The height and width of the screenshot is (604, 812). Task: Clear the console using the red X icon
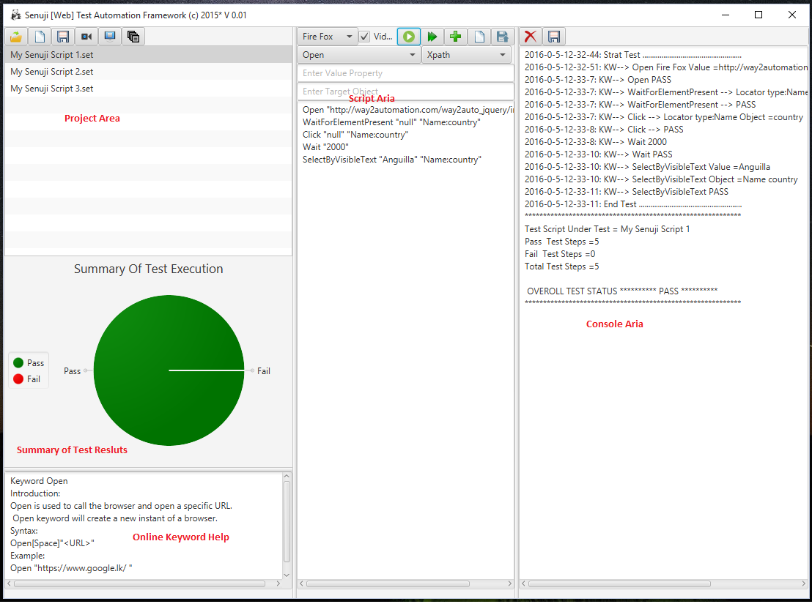click(530, 36)
